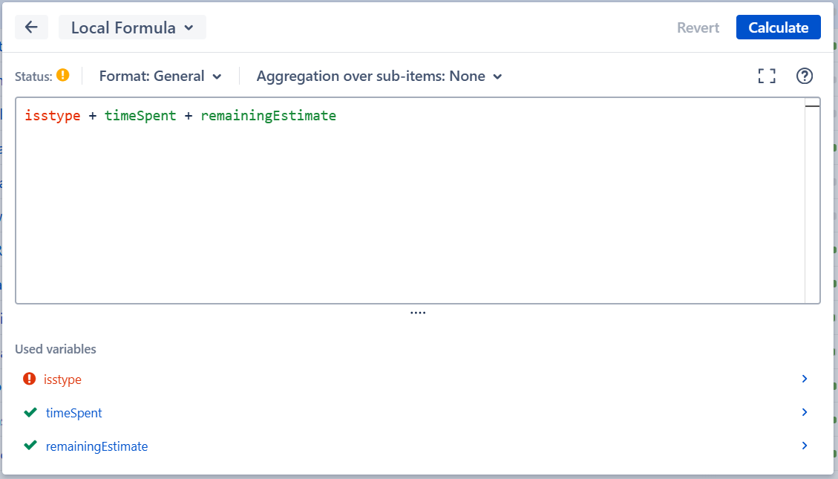Click the error icon beside isstype
This screenshot has height=479, width=838.
point(30,379)
